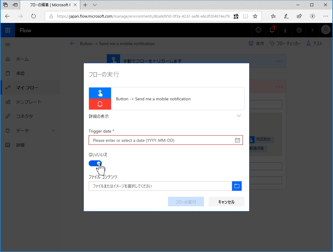Open フロー チェッカー in toolbar
333x252 pixels.
(x=285, y=43)
